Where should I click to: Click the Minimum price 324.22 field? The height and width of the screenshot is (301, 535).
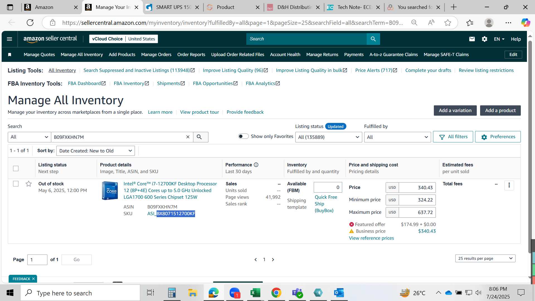tap(417, 200)
